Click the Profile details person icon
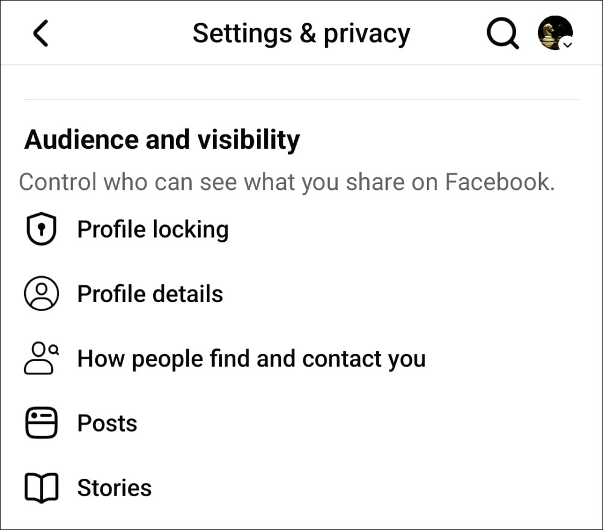 [41, 294]
